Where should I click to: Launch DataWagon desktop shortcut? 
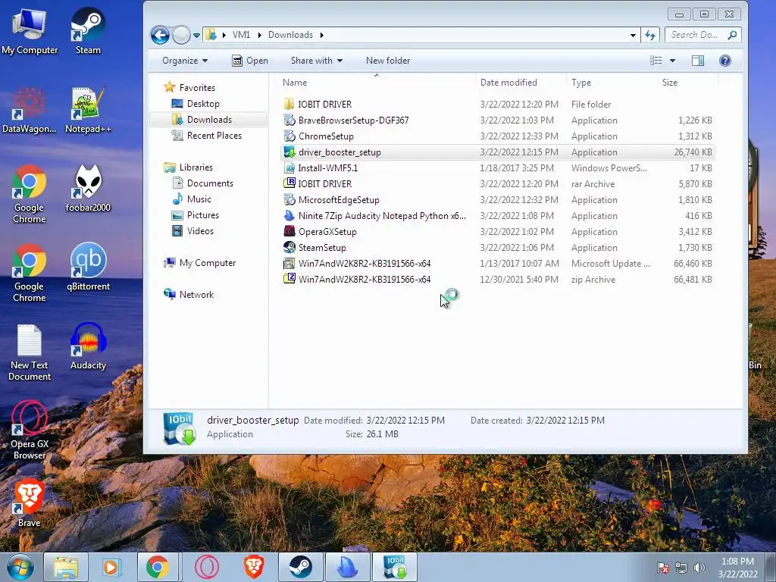click(x=30, y=110)
